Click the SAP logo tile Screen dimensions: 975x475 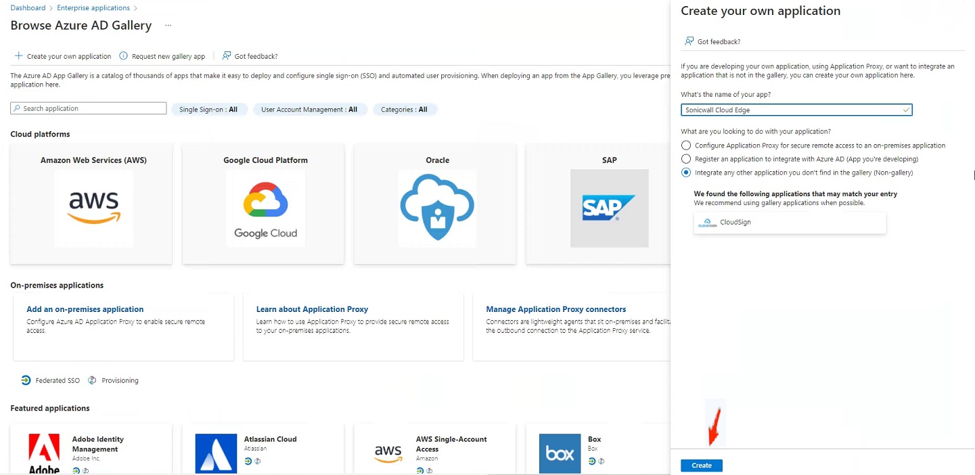[x=609, y=208]
